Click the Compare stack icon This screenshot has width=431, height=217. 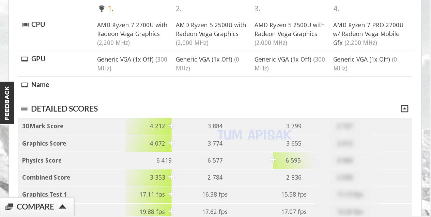point(10,207)
